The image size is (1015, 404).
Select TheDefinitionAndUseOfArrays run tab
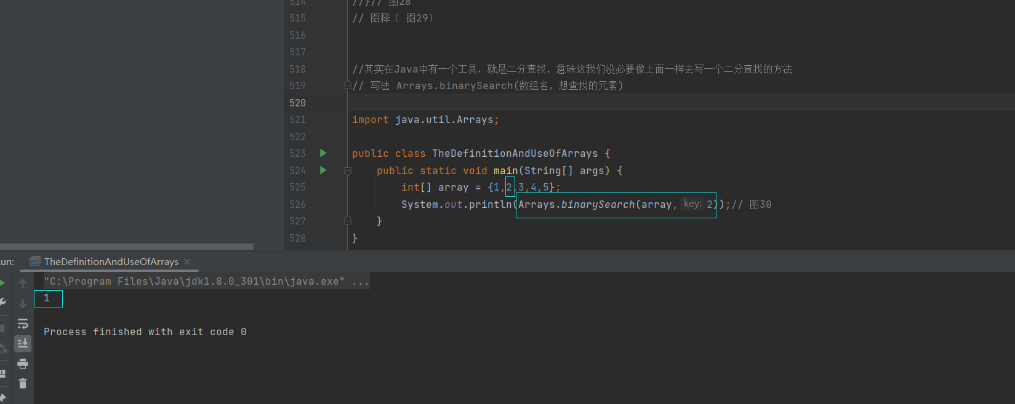pyautogui.click(x=111, y=261)
